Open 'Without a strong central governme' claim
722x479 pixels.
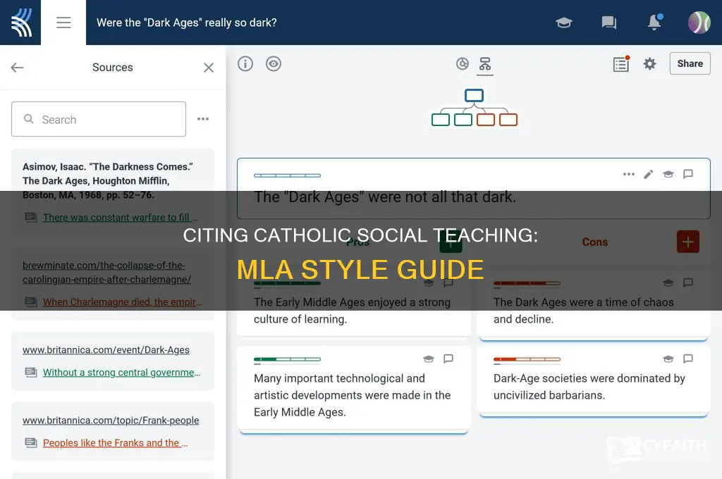(121, 372)
